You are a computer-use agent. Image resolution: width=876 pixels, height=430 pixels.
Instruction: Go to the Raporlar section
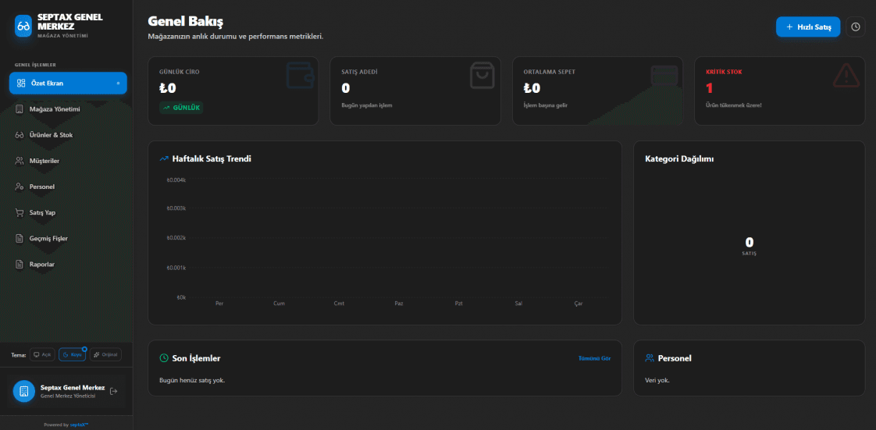(68, 264)
